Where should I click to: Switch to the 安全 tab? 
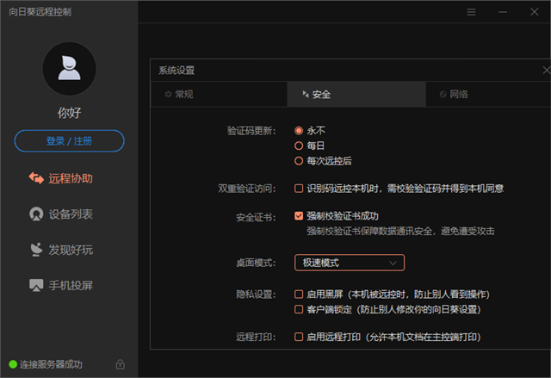356,94
